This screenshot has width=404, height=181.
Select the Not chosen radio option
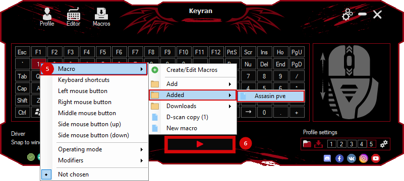point(46,174)
